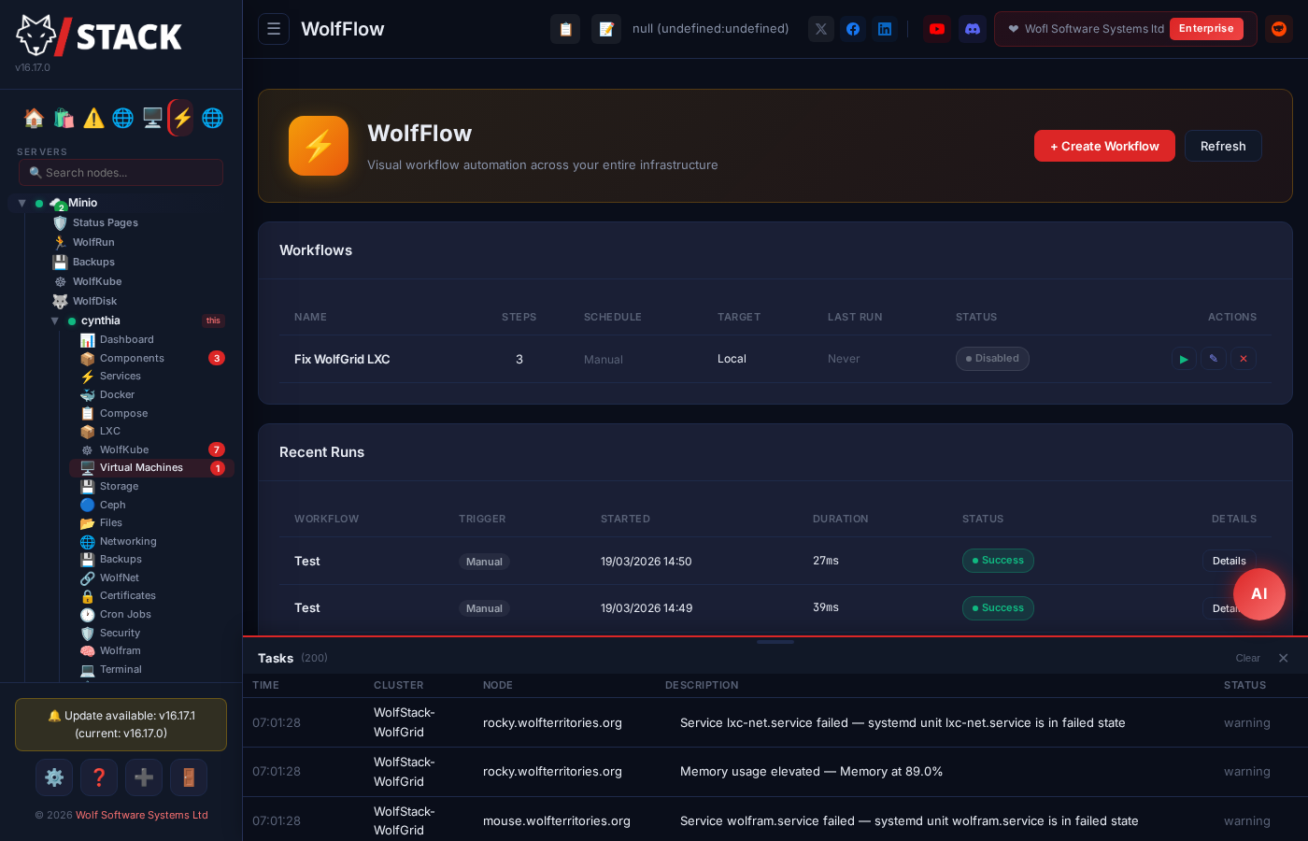Open Docker under cynthia
The width and height of the screenshot is (1308, 841).
[x=117, y=395]
